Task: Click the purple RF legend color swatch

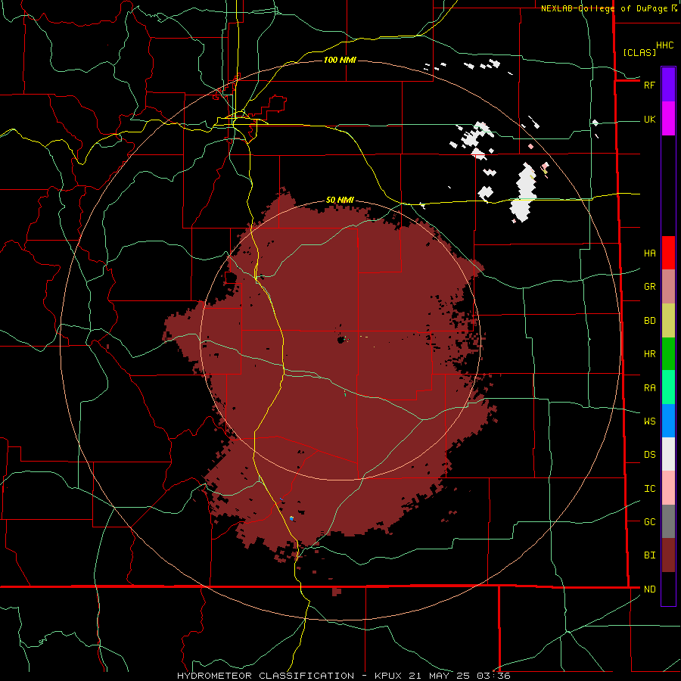Action: 668,85
